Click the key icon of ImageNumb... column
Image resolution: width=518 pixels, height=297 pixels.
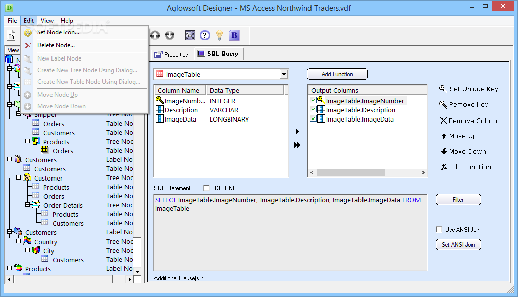[160, 100]
